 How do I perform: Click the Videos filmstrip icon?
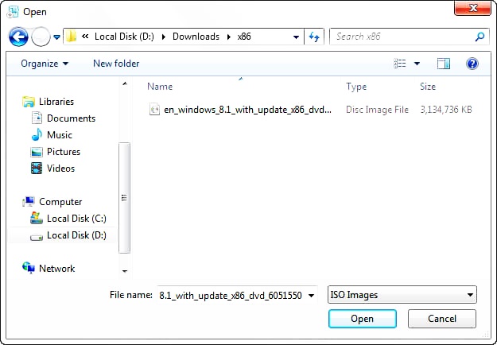(x=37, y=169)
